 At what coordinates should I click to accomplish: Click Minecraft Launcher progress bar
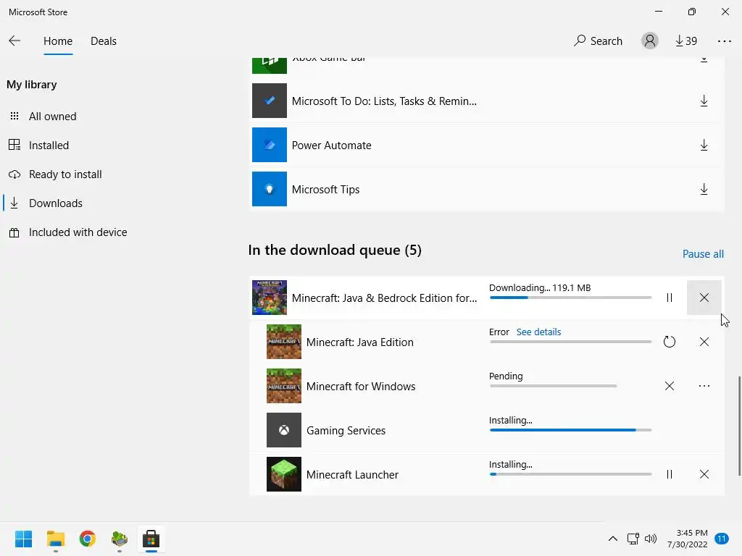(x=570, y=474)
